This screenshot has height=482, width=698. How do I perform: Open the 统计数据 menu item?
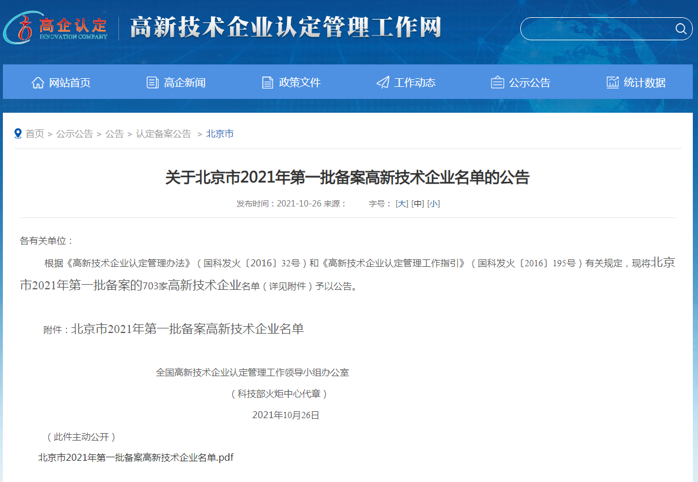pyautogui.click(x=645, y=82)
